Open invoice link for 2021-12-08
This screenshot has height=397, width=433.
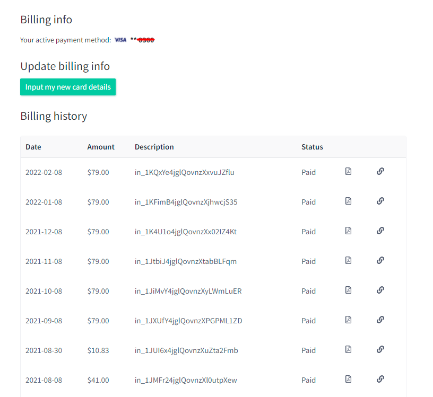380,231
